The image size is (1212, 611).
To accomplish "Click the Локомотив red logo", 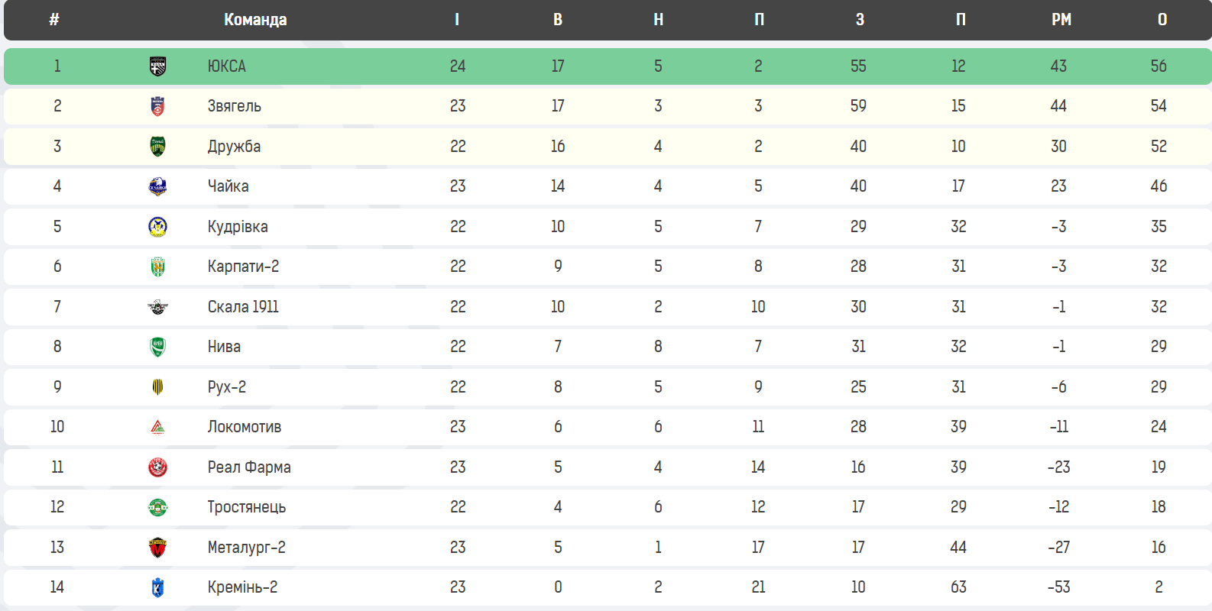I will [157, 427].
